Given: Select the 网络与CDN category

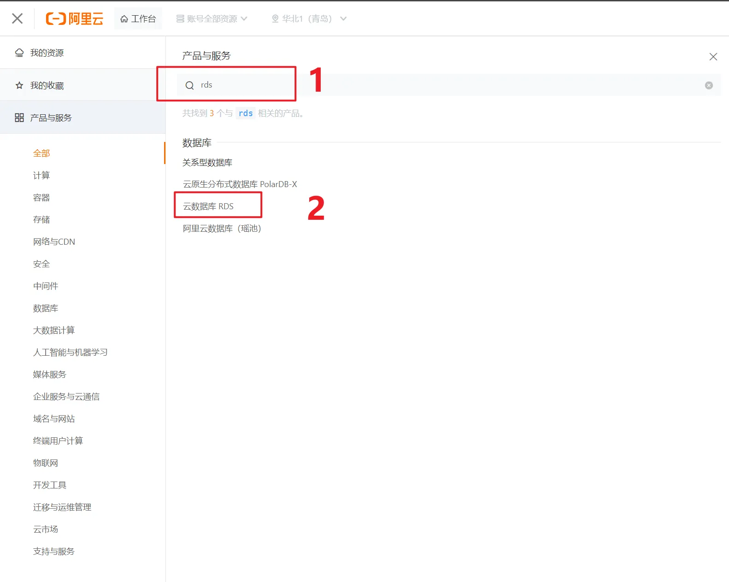Looking at the screenshot, I should pyautogui.click(x=54, y=242).
